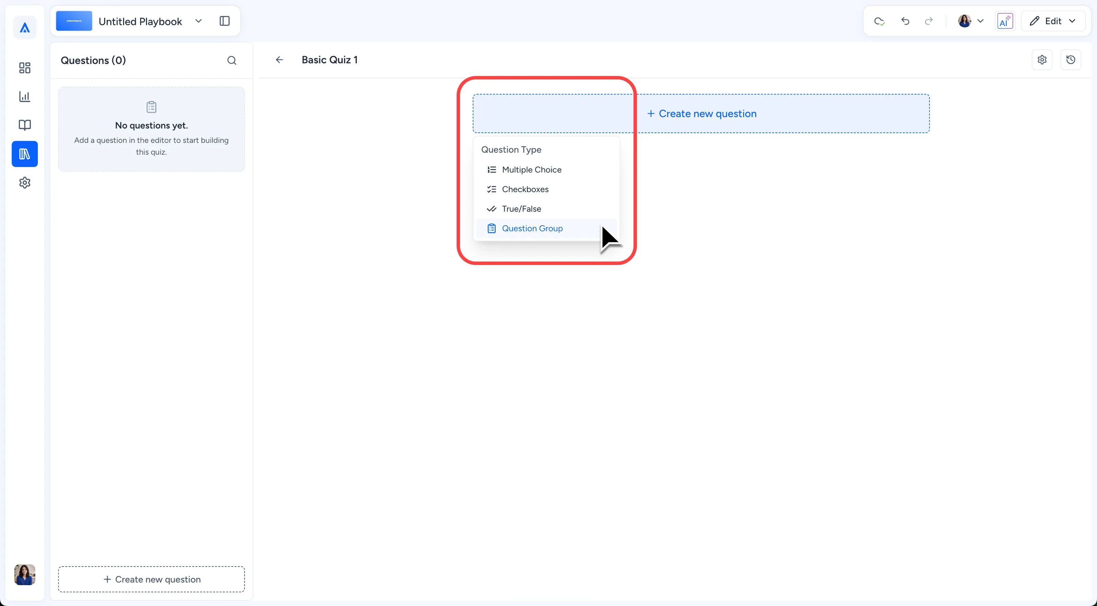Undo the last action
The height and width of the screenshot is (606, 1097).
(x=905, y=21)
